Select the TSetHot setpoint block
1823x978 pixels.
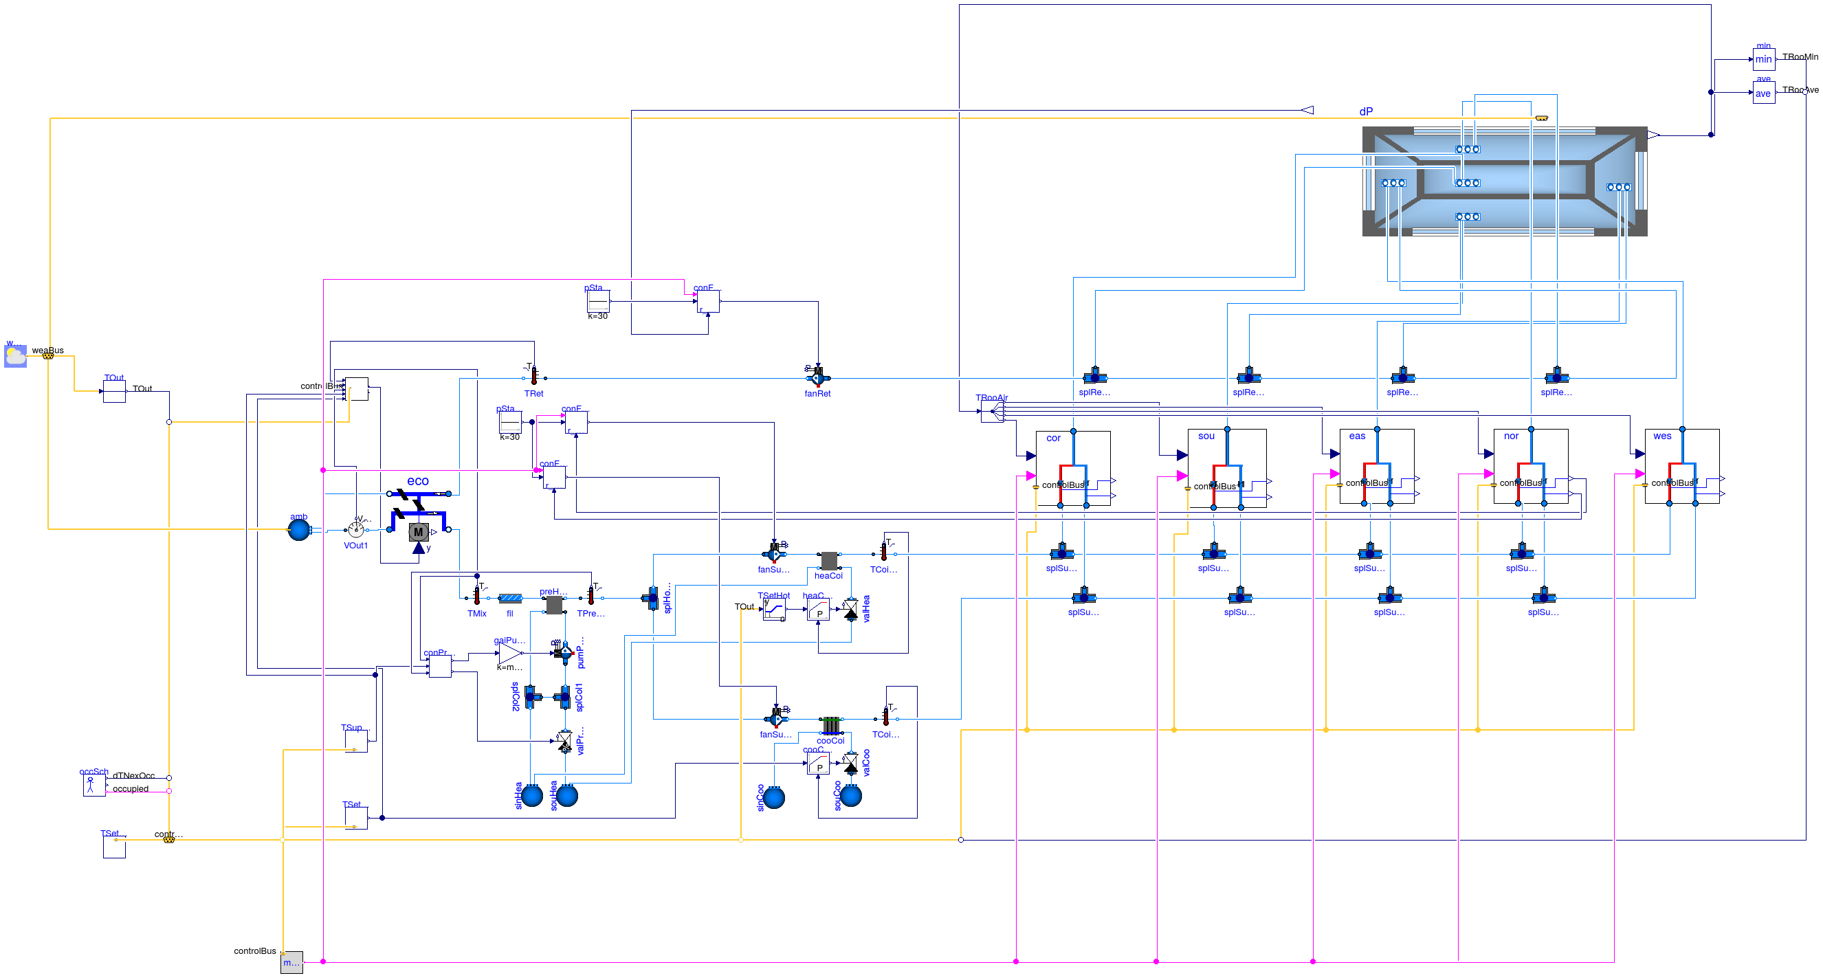(x=774, y=611)
